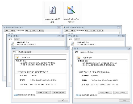Close the hviewerupdate80.exe properties window
This screenshot has height=104, width=133.
click(x=59, y=27)
